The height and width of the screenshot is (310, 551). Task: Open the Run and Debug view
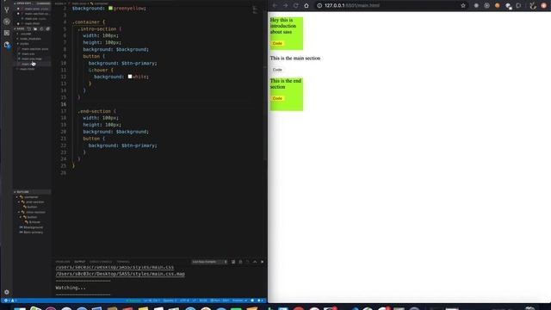(x=7, y=22)
